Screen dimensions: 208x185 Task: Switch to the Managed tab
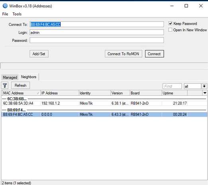point(10,77)
